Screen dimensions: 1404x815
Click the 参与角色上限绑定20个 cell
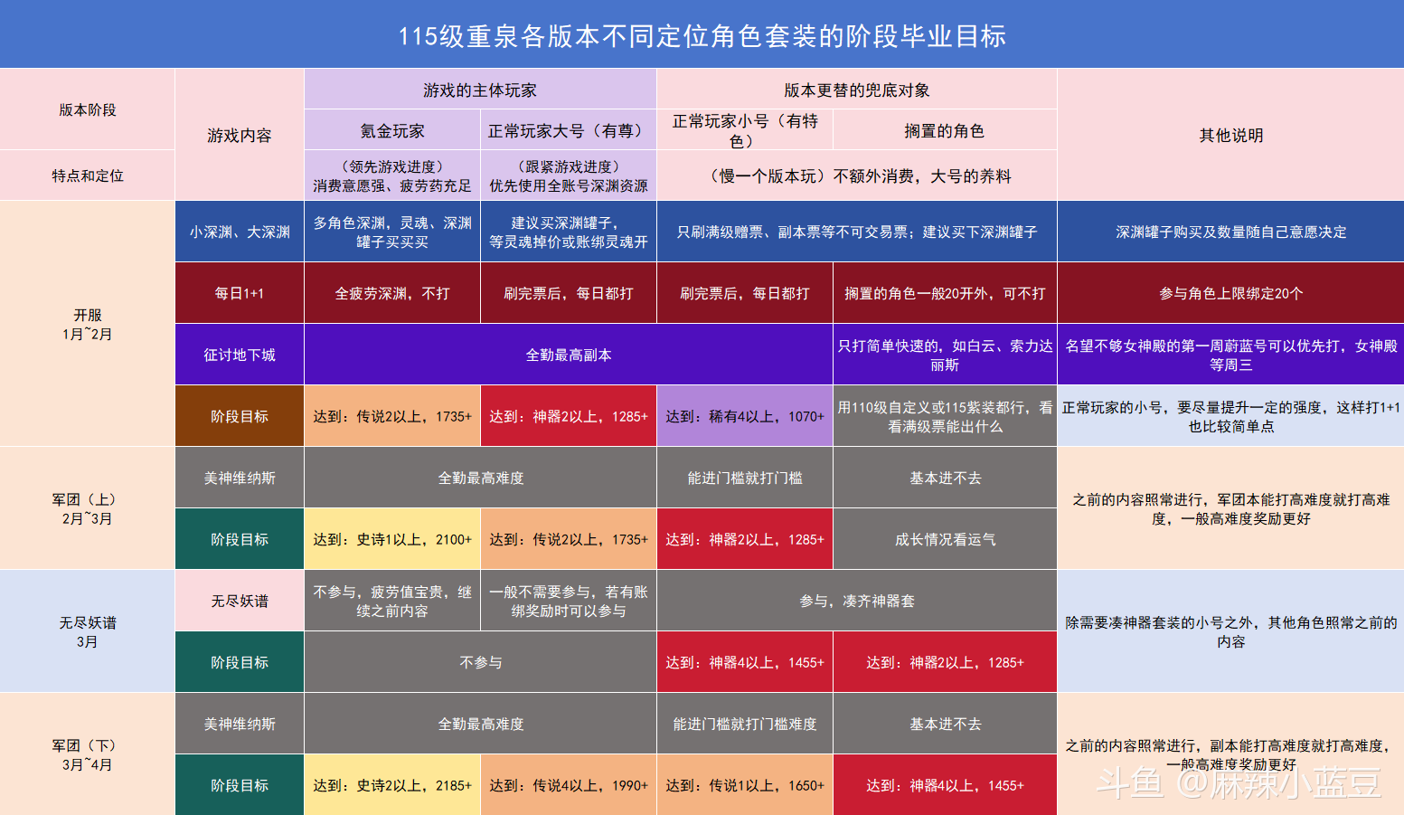1230,293
